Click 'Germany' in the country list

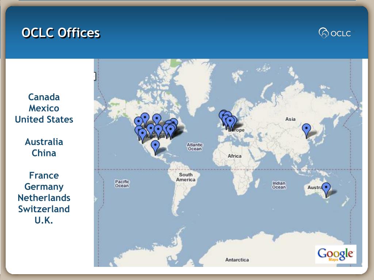coord(44,187)
